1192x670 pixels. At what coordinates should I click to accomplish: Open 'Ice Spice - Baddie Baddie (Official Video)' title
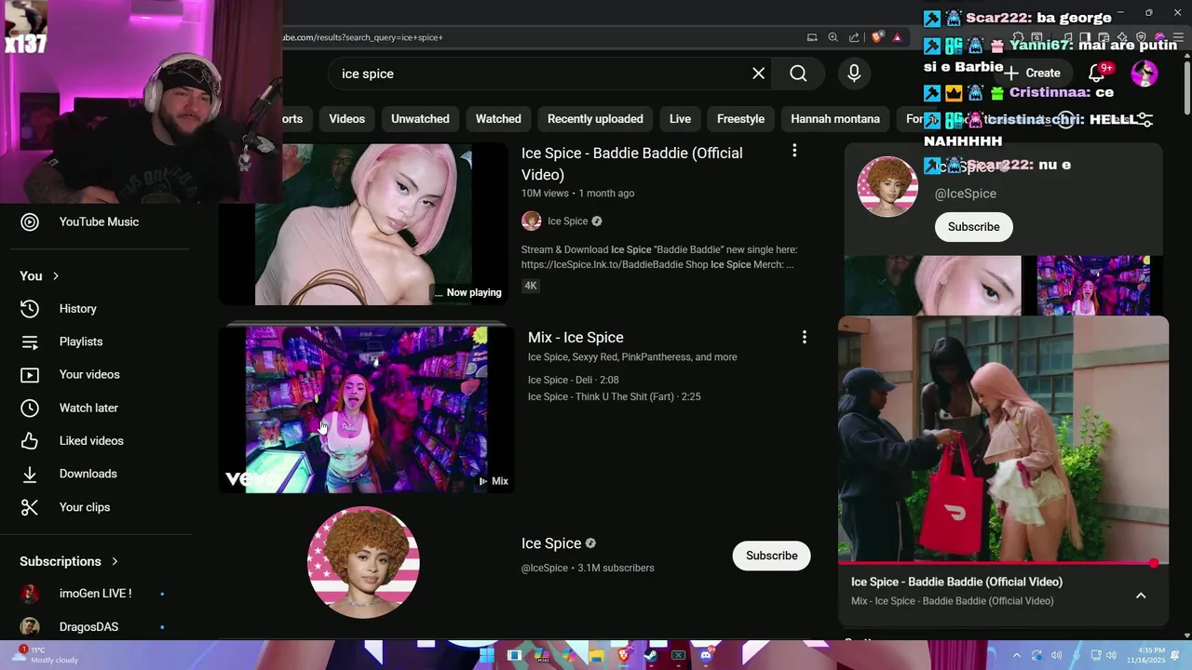point(632,164)
